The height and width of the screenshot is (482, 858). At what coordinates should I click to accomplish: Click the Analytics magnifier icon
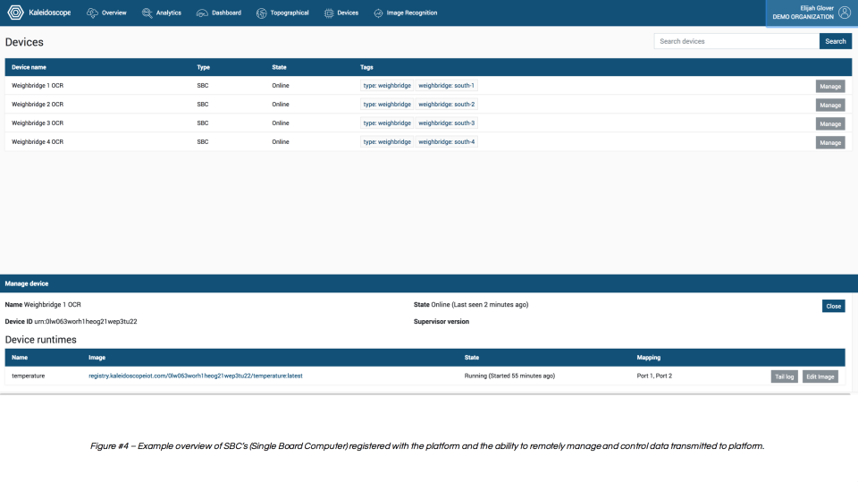click(147, 13)
